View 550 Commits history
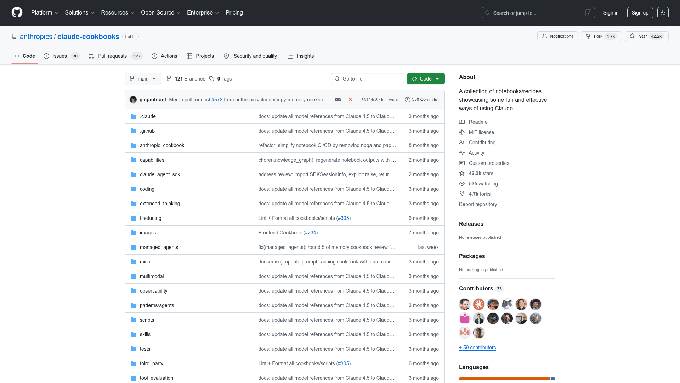The image size is (680, 383). (421, 100)
